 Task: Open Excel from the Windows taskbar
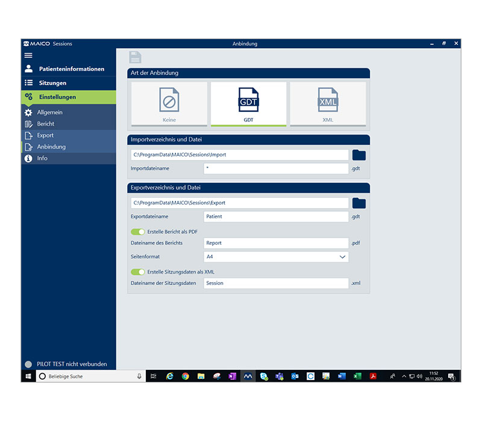click(x=357, y=376)
